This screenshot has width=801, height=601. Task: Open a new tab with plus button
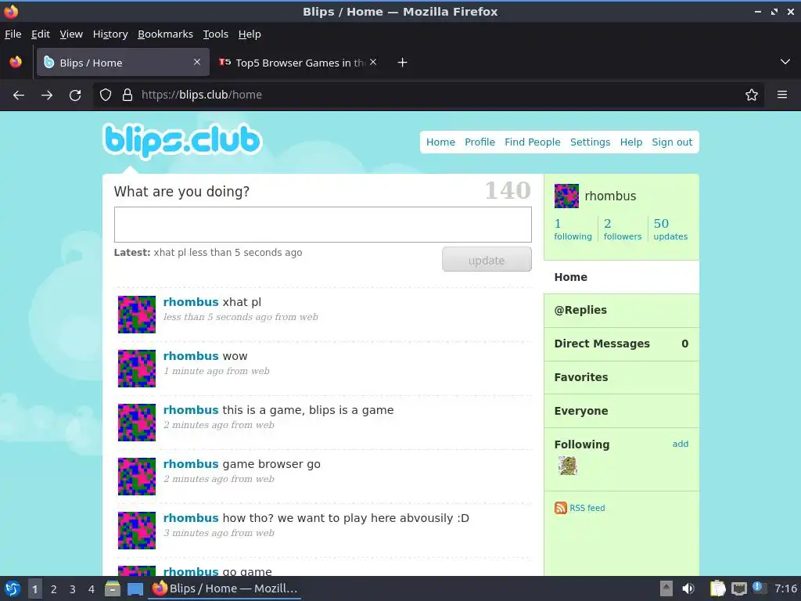tap(403, 63)
